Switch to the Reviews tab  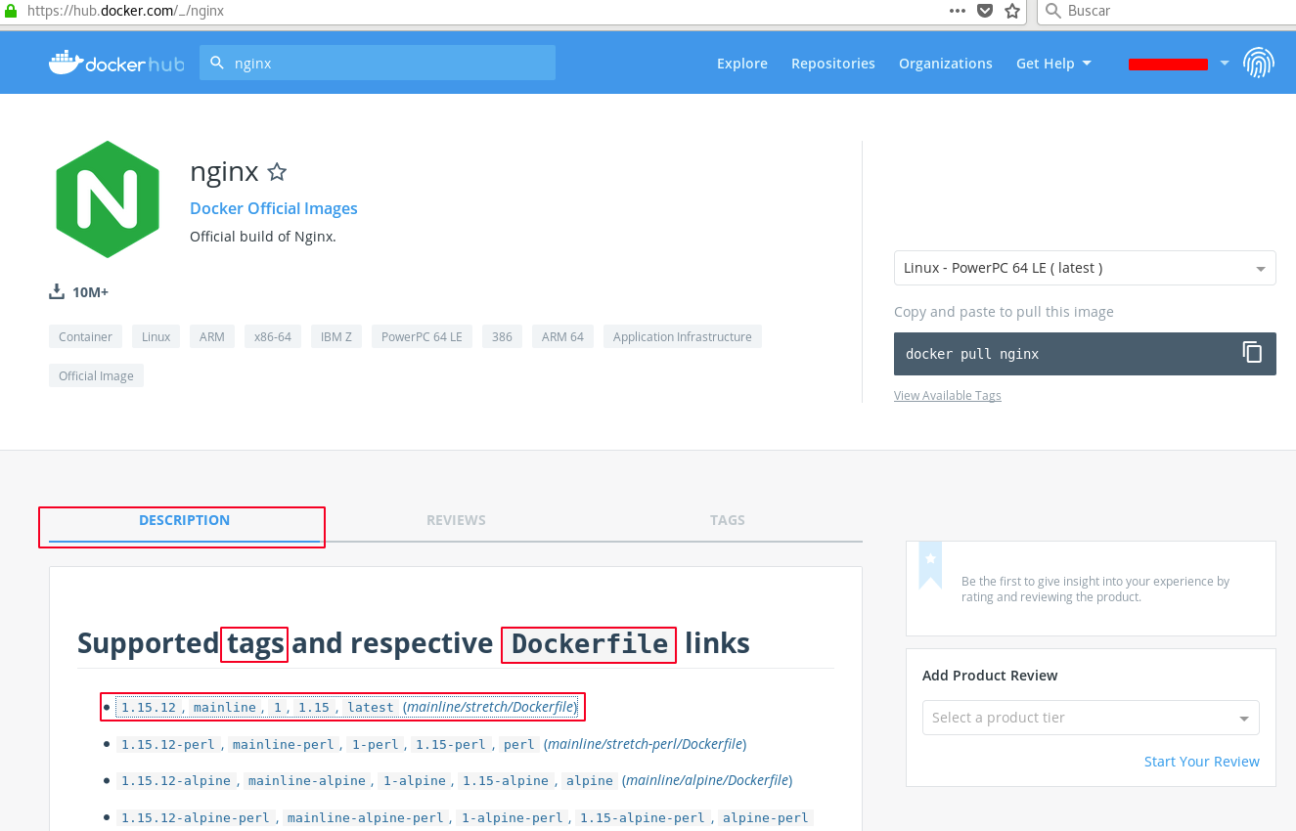tap(456, 520)
